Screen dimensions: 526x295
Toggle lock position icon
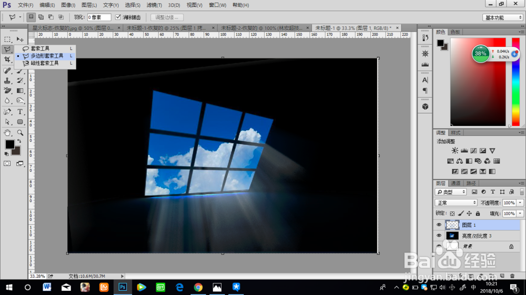tap(469, 214)
